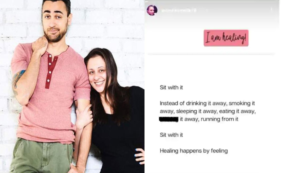This screenshot has width=289, height=173.
Task: Click the thin divider line under the sticker
Action: [x=211, y=54]
